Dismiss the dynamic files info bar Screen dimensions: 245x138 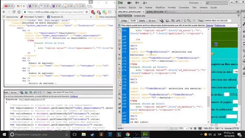click(238, 25)
